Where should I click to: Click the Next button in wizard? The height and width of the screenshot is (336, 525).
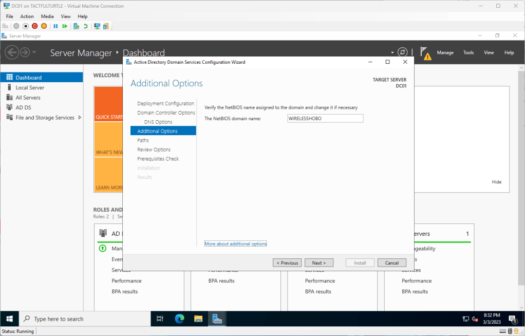(318, 263)
